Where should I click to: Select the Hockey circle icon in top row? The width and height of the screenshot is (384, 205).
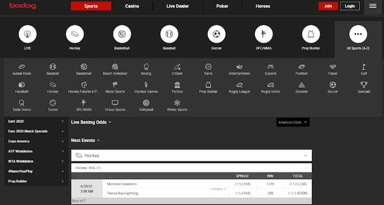coord(75,34)
